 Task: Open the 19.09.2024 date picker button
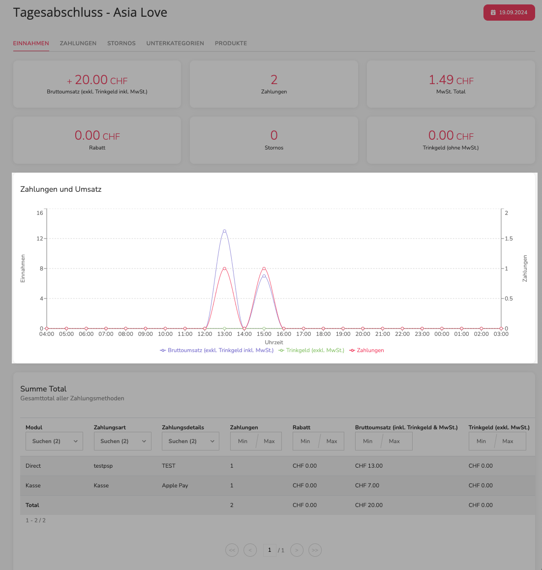click(x=509, y=12)
